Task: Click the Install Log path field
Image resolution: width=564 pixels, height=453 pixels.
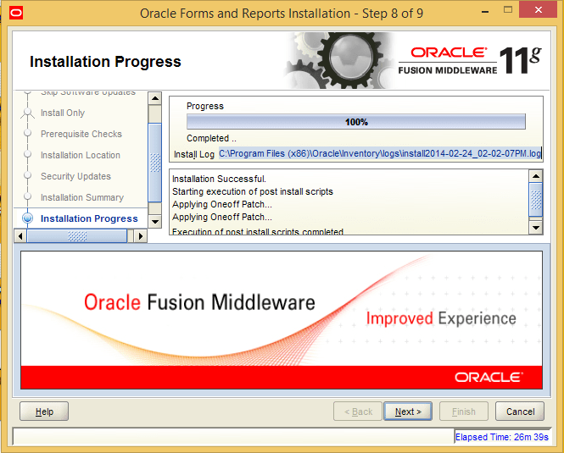Action: 380,154
